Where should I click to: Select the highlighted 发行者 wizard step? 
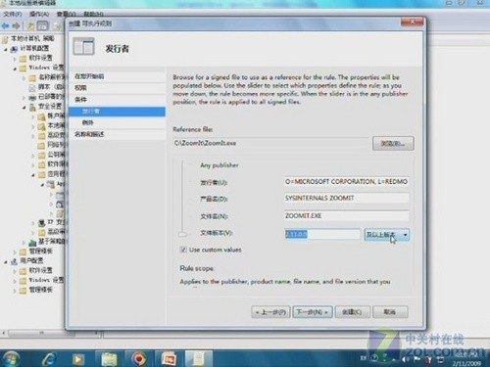point(118,112)
